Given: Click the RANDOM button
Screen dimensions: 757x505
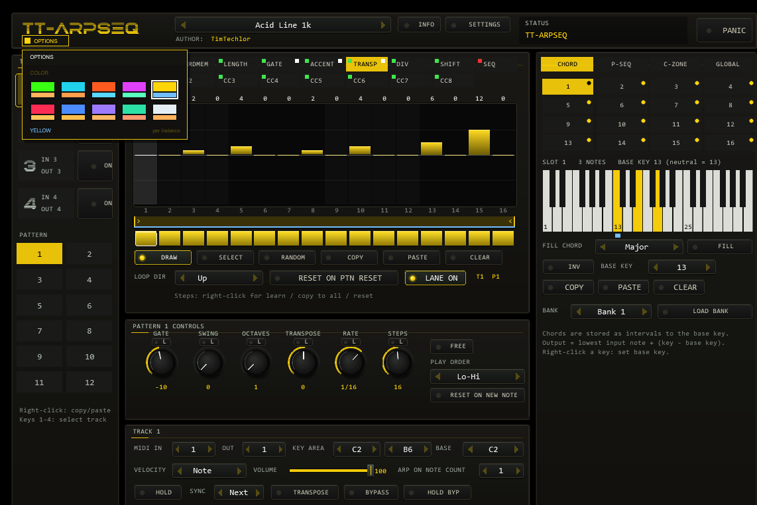Looking at the screenshot, I should pyautogui.click(x=287, y=257).
